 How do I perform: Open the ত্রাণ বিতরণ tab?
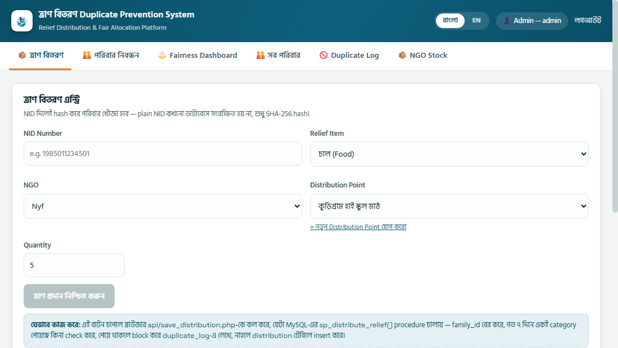(x=40, y=56)
